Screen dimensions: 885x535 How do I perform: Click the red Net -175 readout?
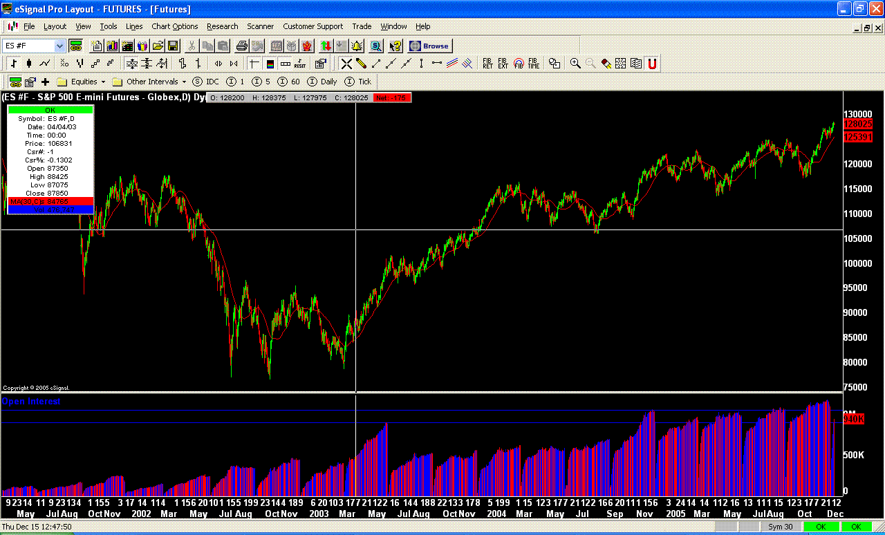(x=391, y=97)
